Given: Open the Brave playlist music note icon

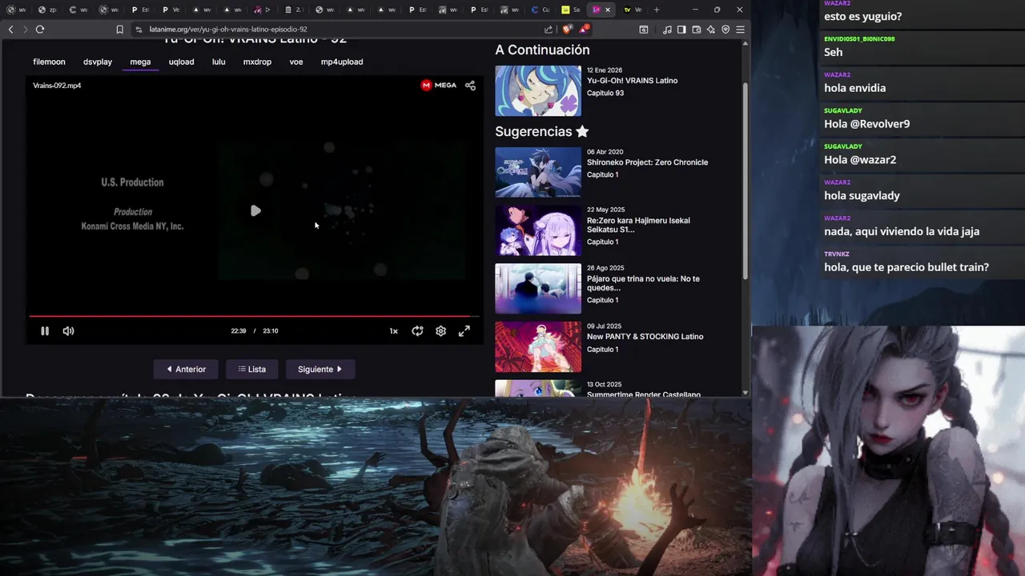Looking at the screenshot, I should tap(667, 30).
